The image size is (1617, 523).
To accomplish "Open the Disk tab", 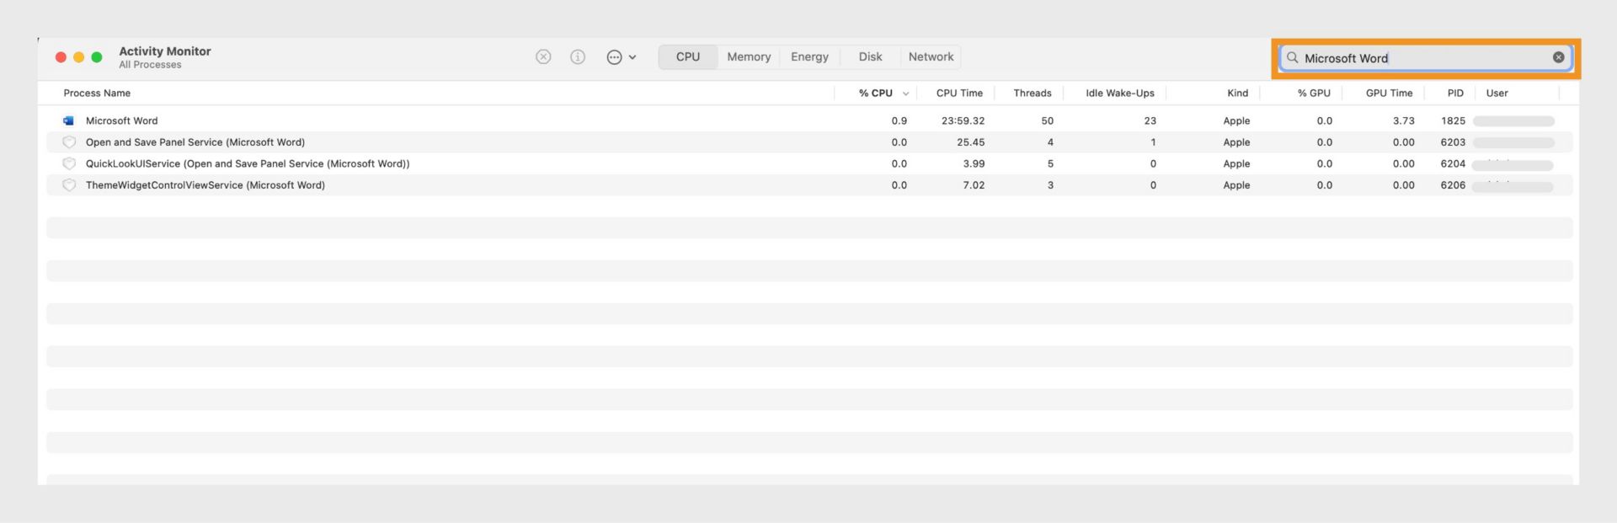I will [870, 56].
